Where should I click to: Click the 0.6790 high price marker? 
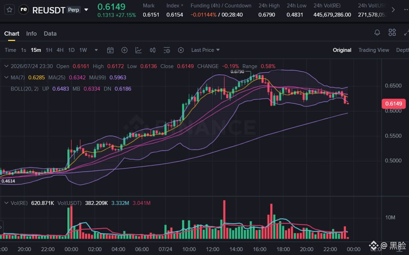point(237,72)
